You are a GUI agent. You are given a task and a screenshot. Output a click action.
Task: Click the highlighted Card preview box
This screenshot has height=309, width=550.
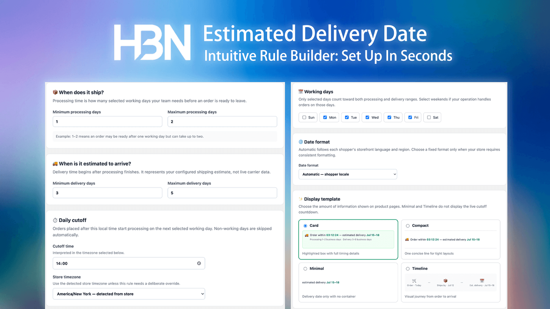348,239
